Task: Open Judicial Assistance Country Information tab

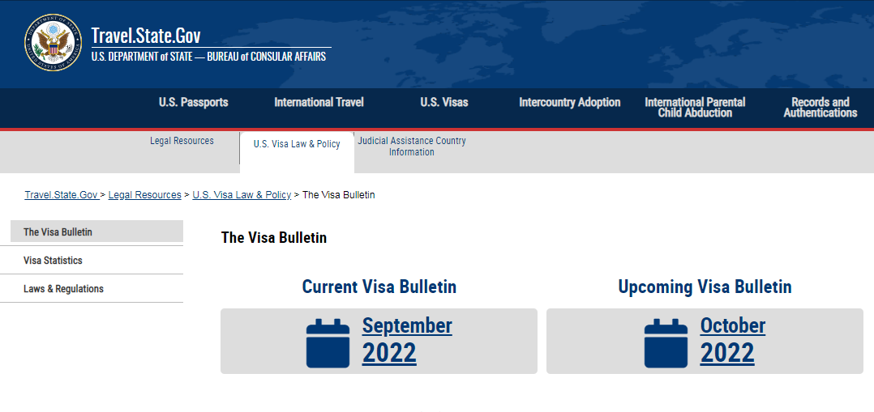Action: pyautogui.click(x=412, y=147)
